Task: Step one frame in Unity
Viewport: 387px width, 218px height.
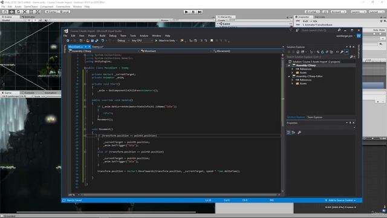Action: pos(200,12)
